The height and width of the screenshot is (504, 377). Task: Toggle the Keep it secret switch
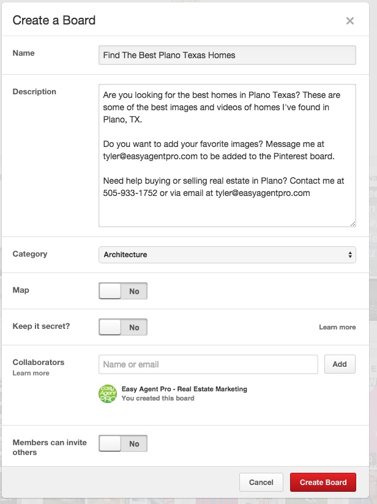123,327
